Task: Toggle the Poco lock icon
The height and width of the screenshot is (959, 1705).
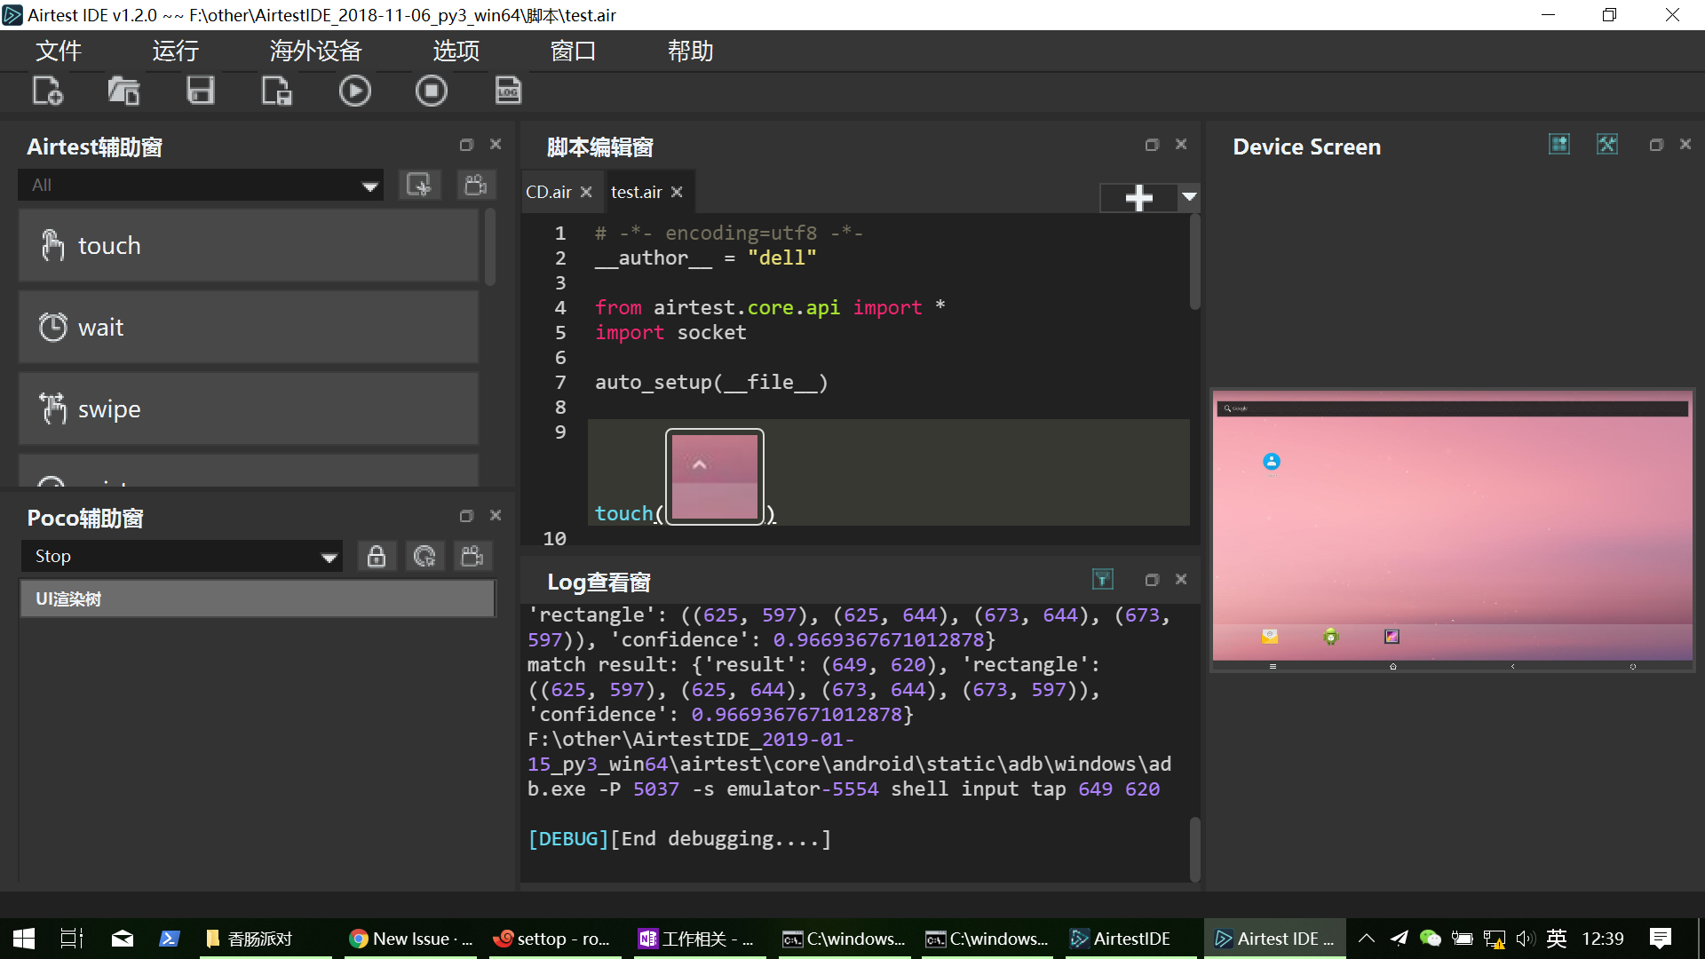Action: tap(377, 556)
